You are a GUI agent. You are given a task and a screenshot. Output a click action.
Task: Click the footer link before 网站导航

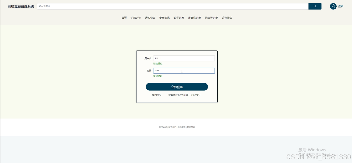(182, 127)
